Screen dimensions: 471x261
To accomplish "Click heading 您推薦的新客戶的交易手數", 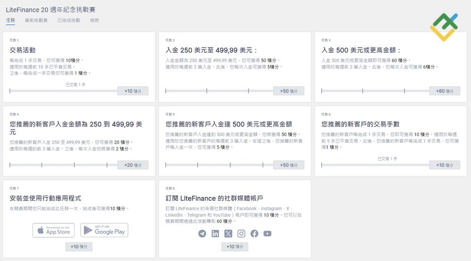I will pyautogui.click(x=360, y=124).
